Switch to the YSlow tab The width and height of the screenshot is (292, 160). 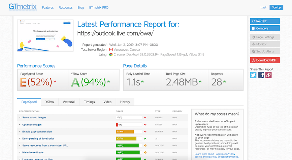click(x=50, y=102)
